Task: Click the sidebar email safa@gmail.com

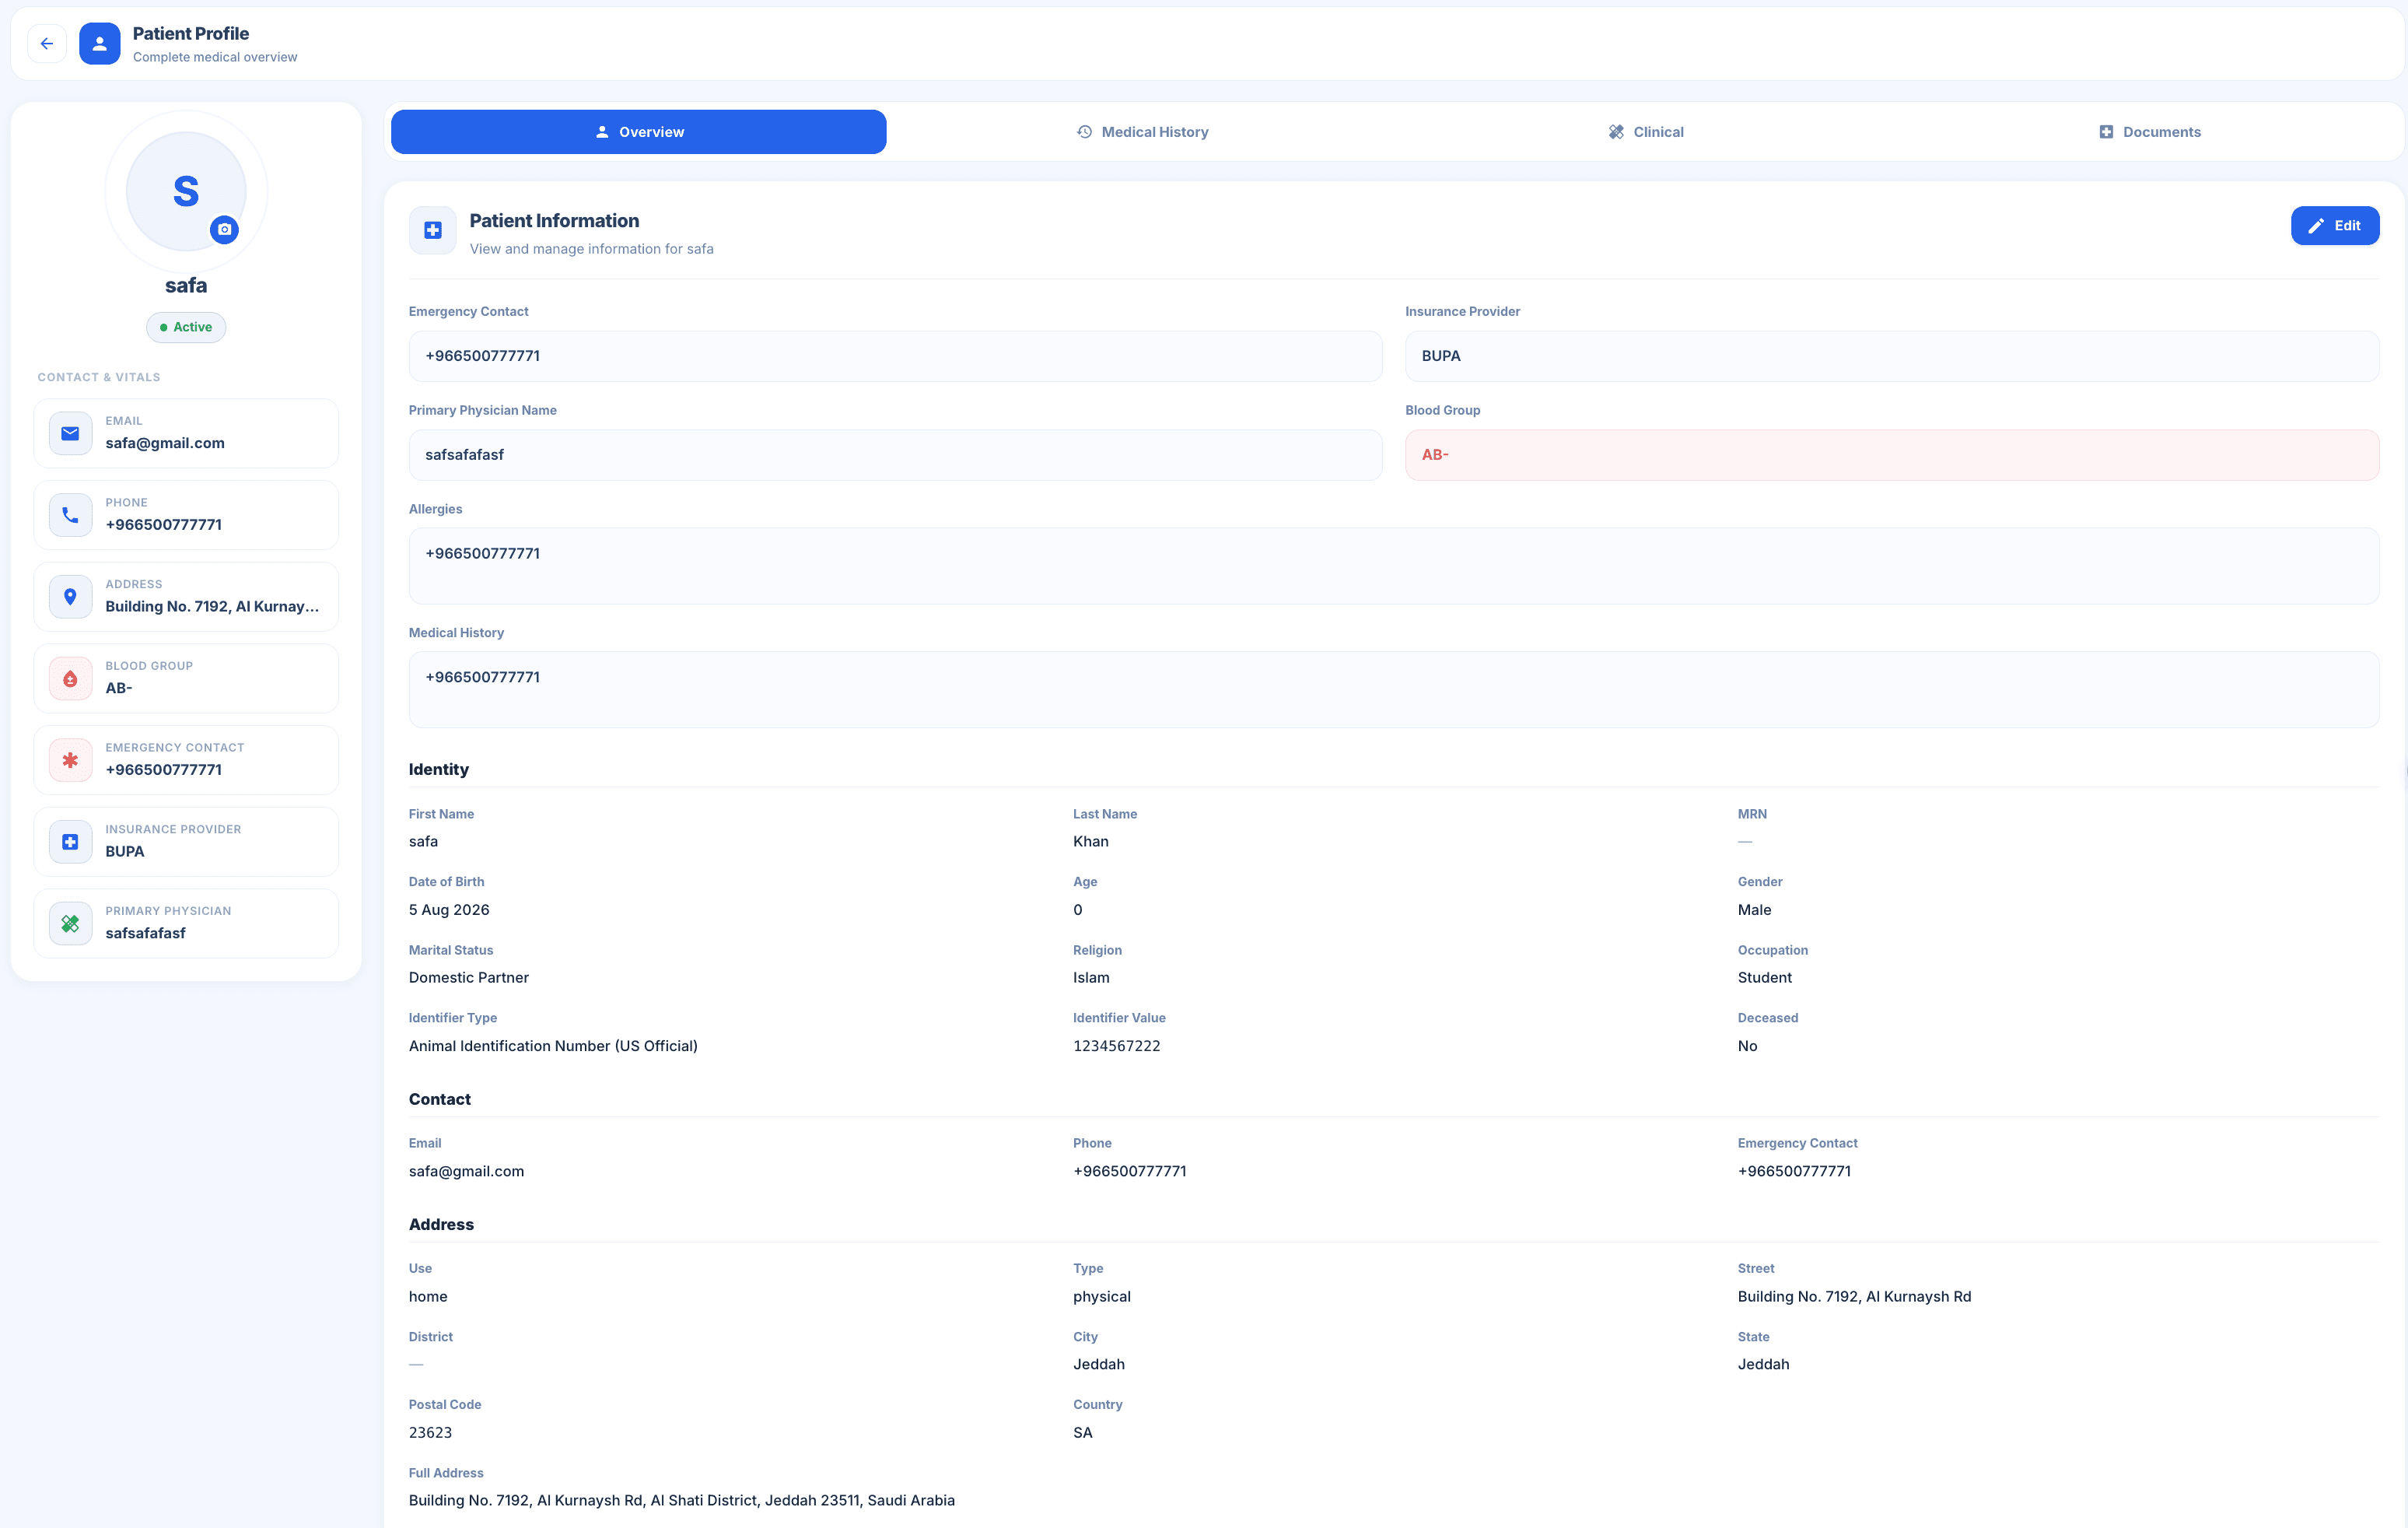Action: (165, 443)
